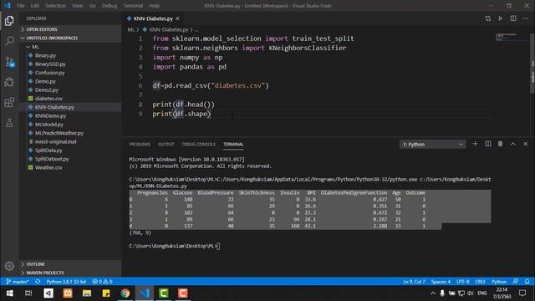Collapse the ML folder
The width and height of the screenshot is (535, 301).
70,47
